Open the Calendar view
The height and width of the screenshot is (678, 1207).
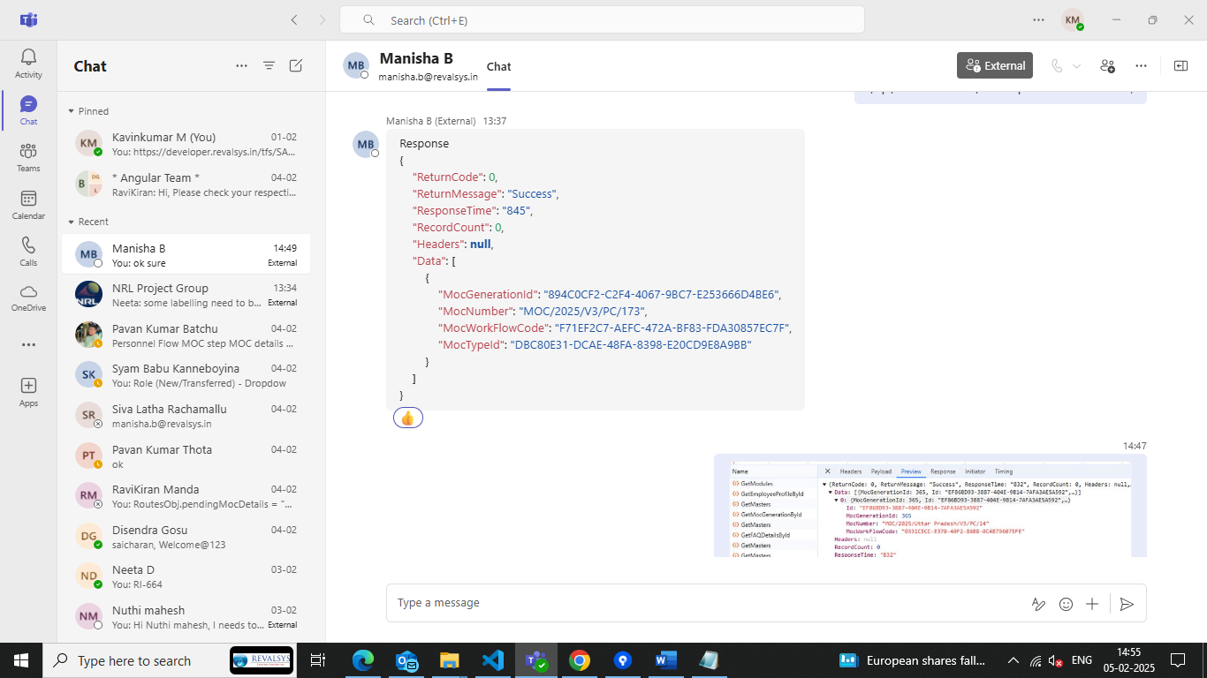click(x=28, y=205)
